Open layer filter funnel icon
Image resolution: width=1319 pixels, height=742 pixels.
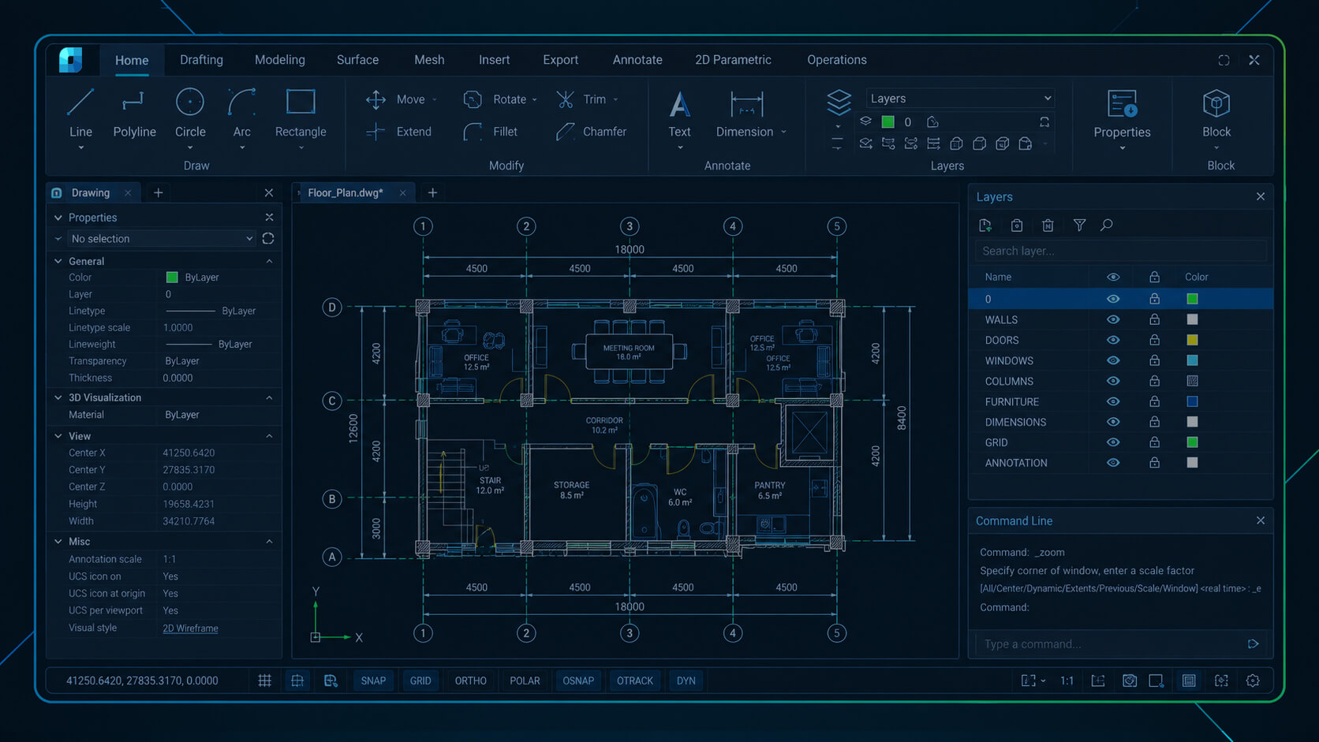coord(1079,226)
